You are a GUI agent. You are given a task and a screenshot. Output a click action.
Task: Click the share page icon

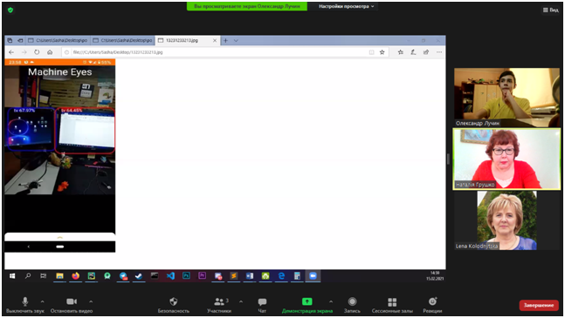click(x=426, y=52)
